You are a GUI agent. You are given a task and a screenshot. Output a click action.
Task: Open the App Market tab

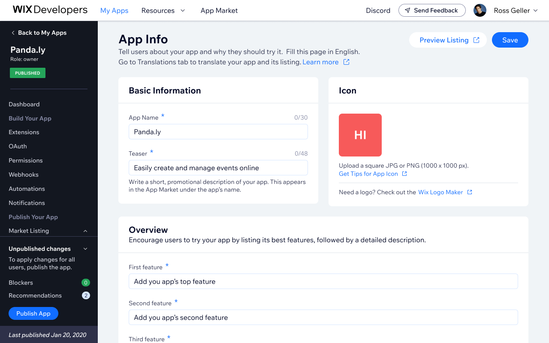[x=219, y=10]
